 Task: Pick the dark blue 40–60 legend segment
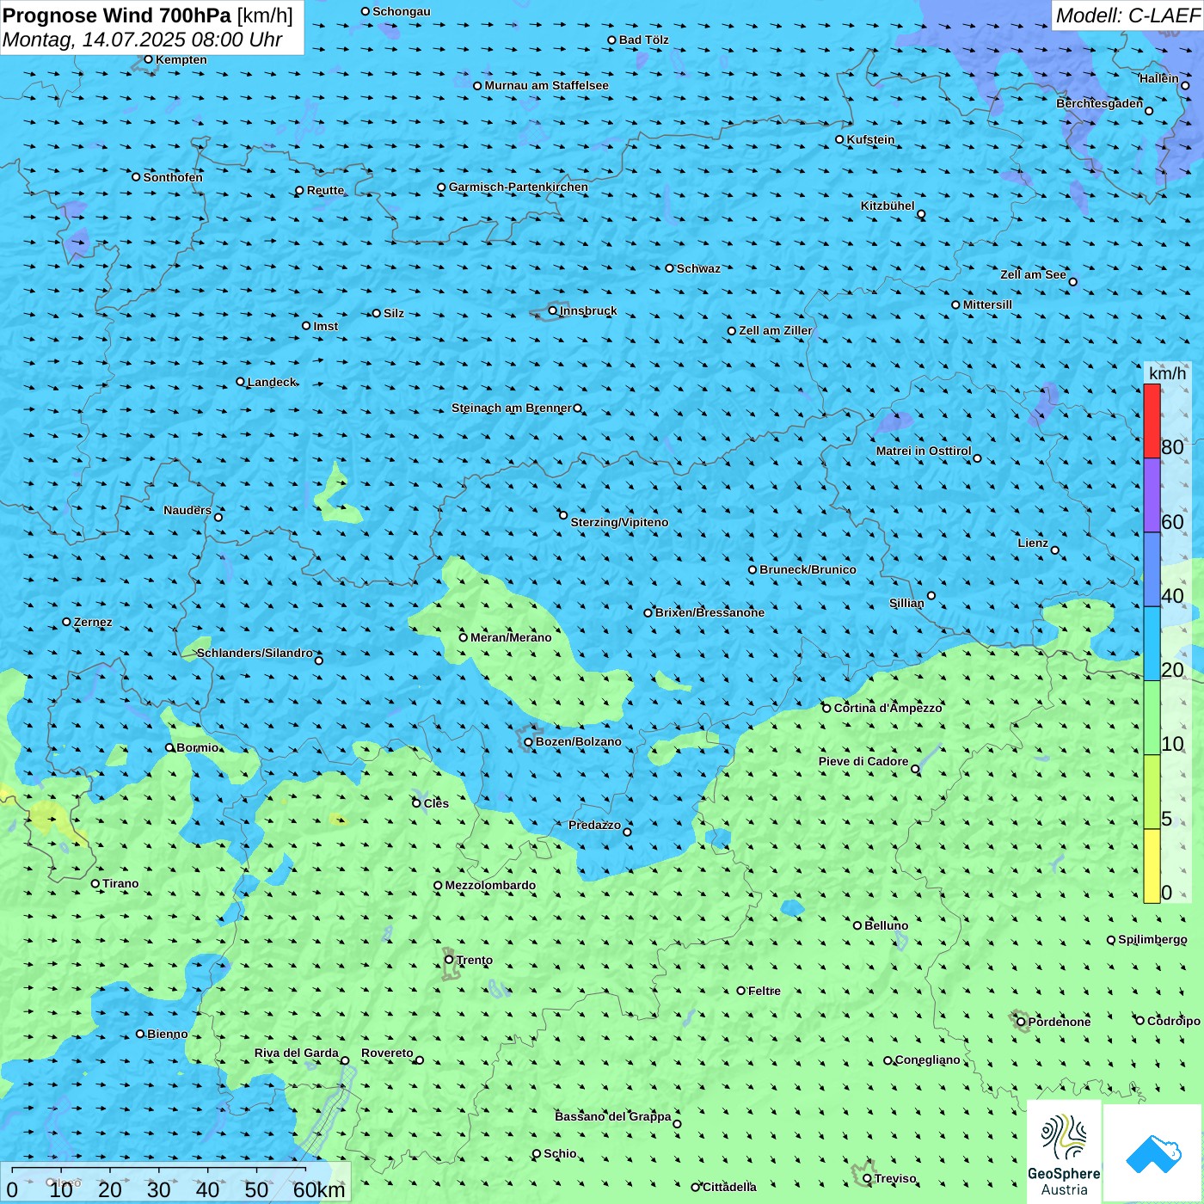coord(1152,570)
